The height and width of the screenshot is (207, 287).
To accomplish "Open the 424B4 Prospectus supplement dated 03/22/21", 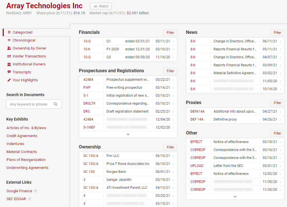I will pos(128,80).
